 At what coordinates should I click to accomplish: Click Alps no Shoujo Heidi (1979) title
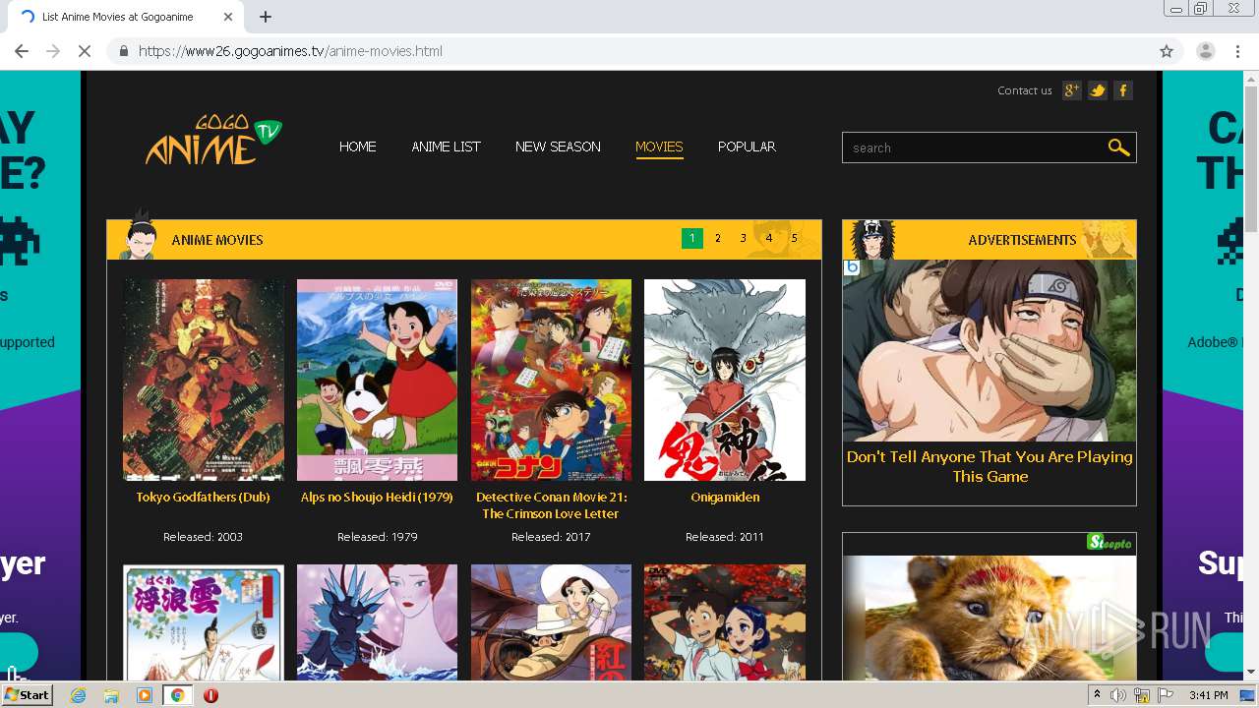(377, 498)
